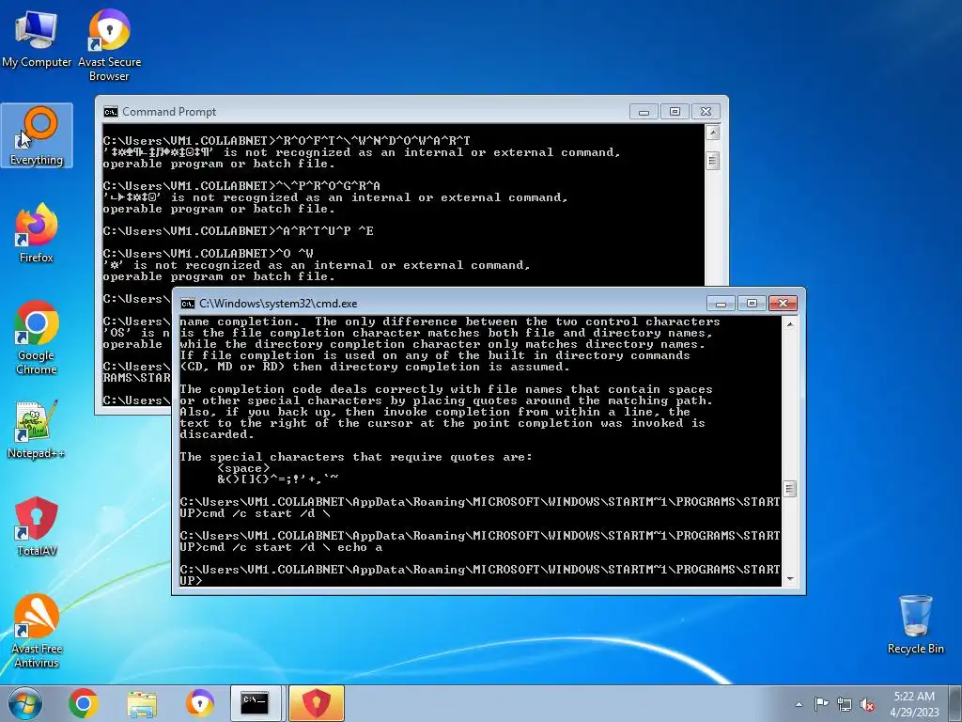Launch Avast Free Antivirus desktop shortcut

click(37, 631)
